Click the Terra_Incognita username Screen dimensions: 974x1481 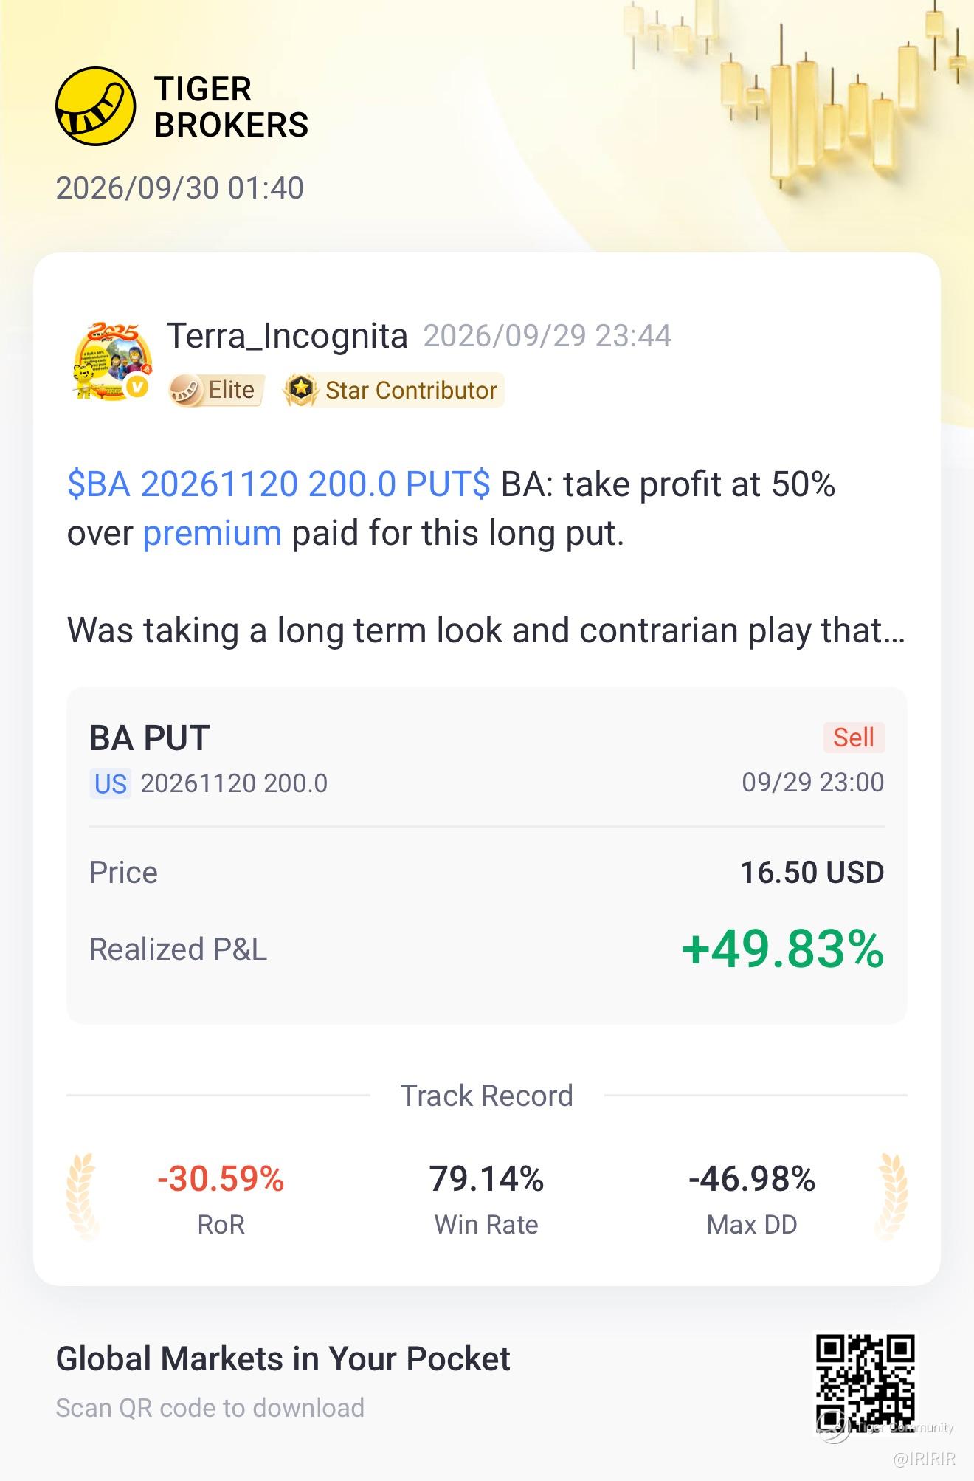click(x=287, y=336)
